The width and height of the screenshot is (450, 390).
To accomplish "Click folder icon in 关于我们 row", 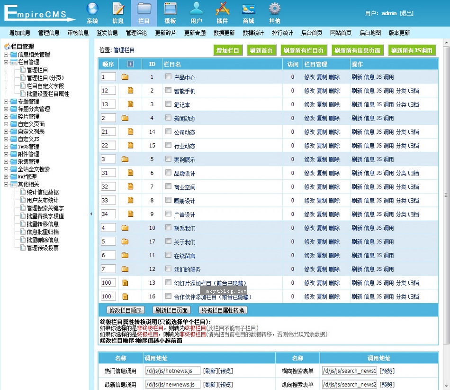I will click(125, 241).
